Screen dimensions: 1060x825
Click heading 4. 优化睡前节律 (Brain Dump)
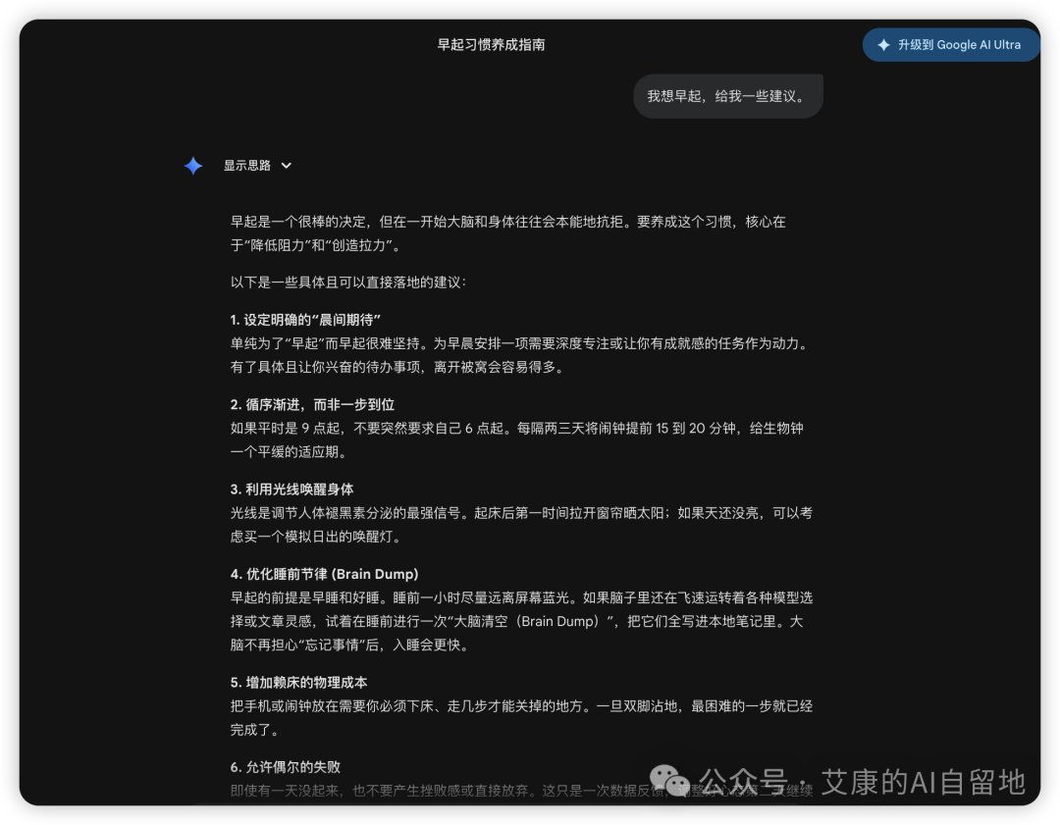[325, 574]
